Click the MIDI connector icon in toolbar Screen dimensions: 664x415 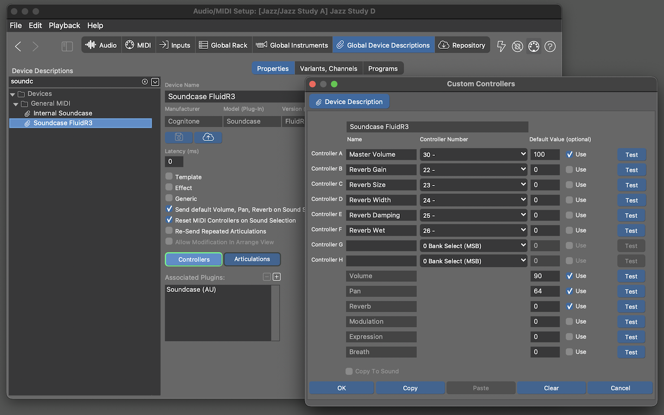pyautogui.click(x=534, y=47)
